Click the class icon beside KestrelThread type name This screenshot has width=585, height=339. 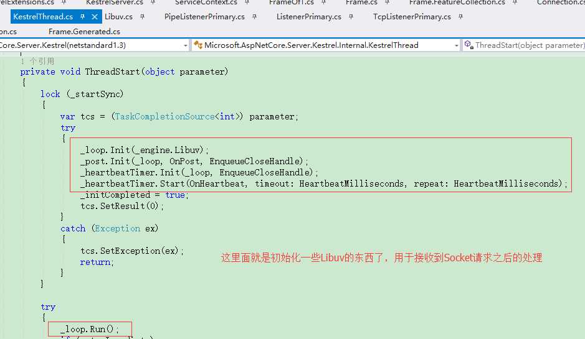(x=198, y=45)
